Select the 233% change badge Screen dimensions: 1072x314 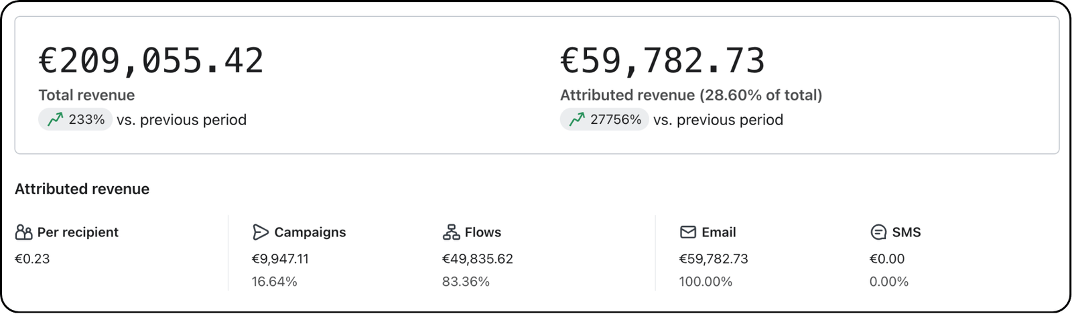point(75,119)
